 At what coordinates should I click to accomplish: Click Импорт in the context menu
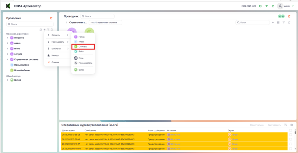pos(55,55)
